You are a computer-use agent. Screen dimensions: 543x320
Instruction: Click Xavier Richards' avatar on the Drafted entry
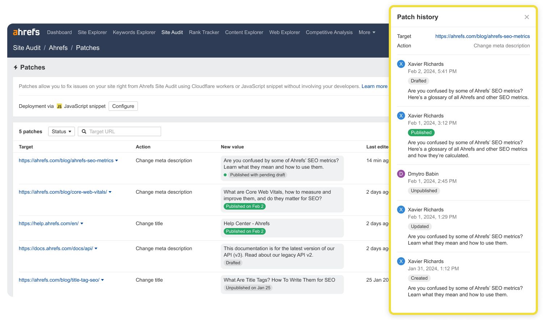point(401,64)
